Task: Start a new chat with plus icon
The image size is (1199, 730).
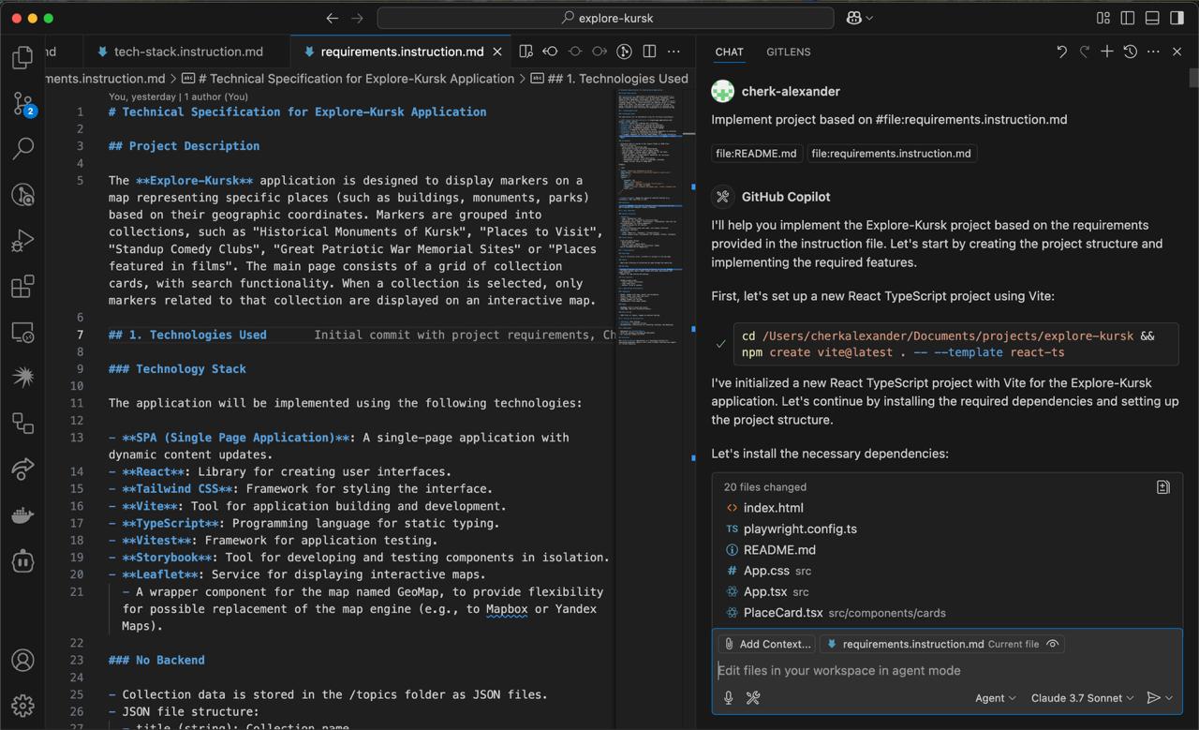Action: (x=1106, y=52)
